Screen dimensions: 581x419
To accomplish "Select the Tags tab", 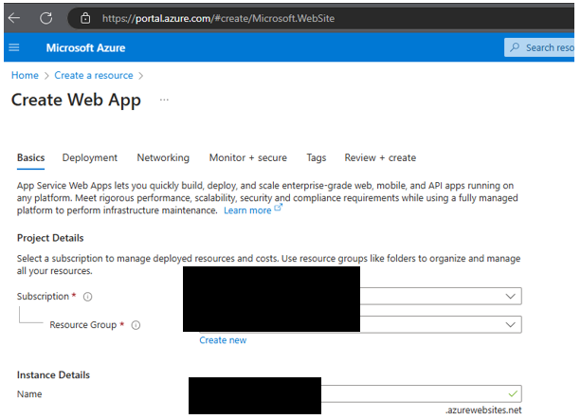I will [x=316, y=157].
